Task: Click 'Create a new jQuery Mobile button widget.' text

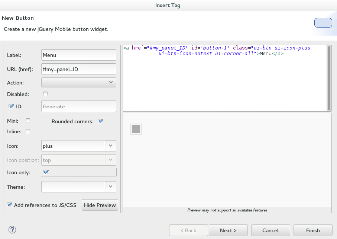Action: [x=56, y=29]
